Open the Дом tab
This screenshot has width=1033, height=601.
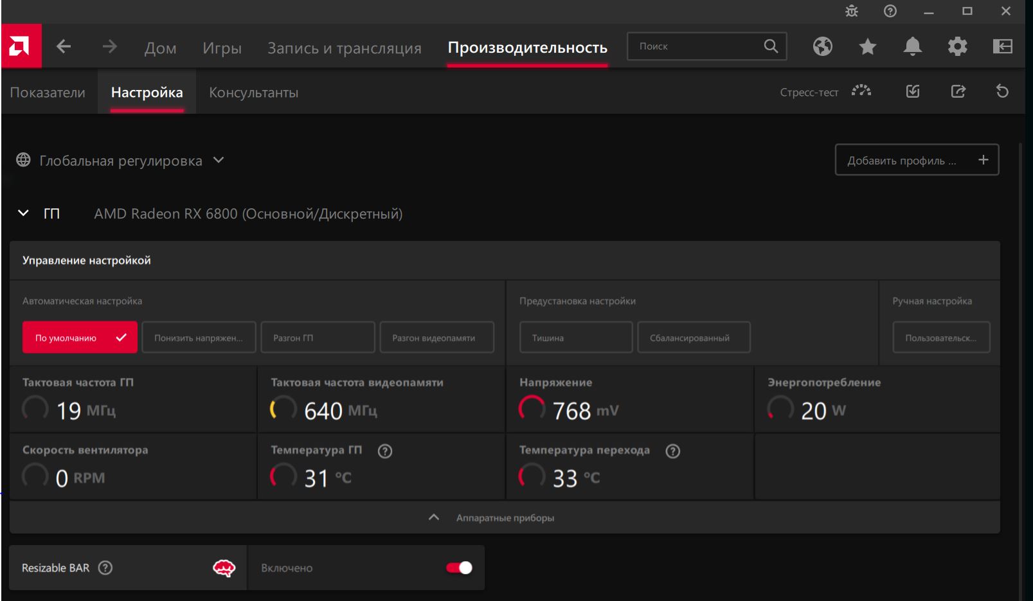pyautogui.click(x=160, y=48)
